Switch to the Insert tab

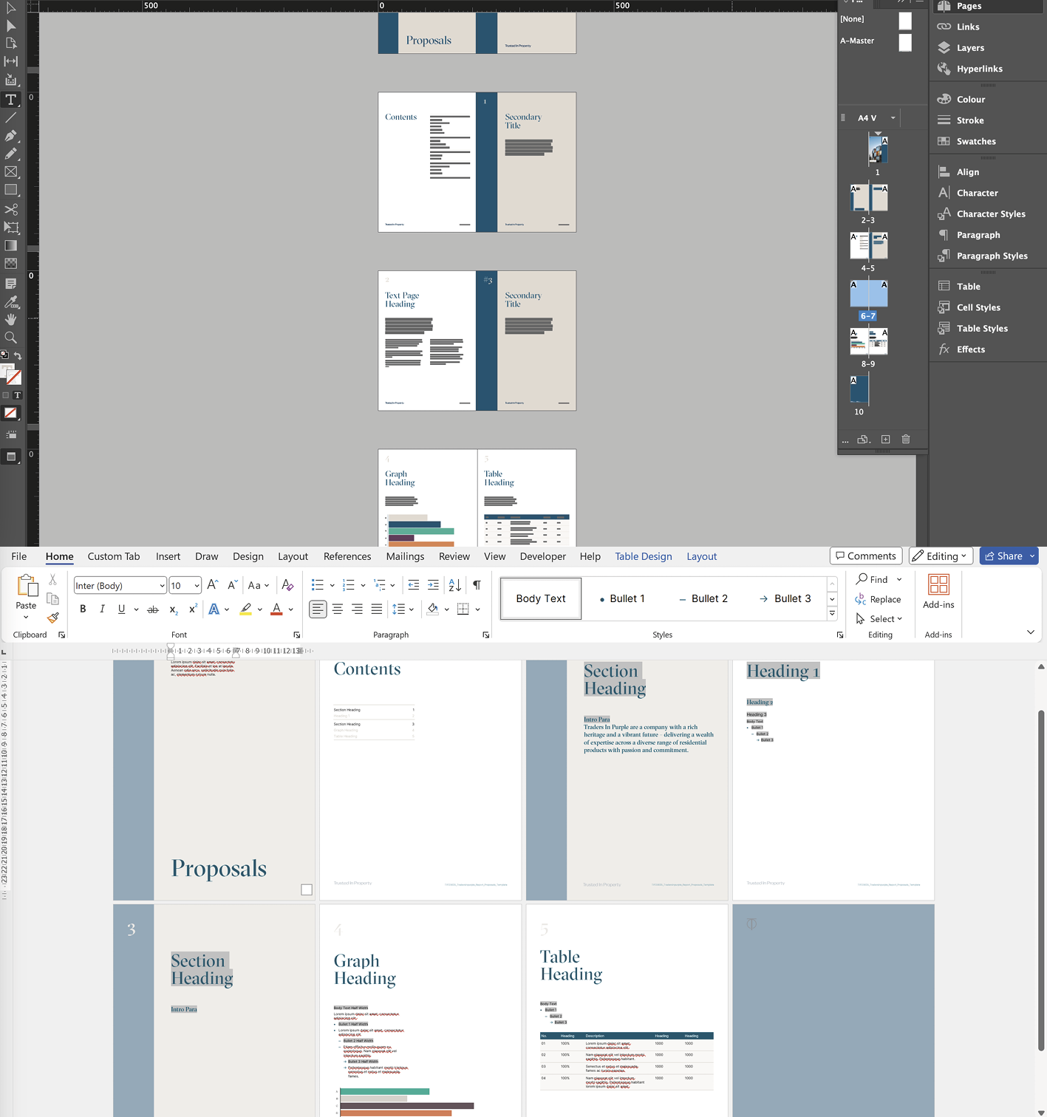click(x=168, y=556)
